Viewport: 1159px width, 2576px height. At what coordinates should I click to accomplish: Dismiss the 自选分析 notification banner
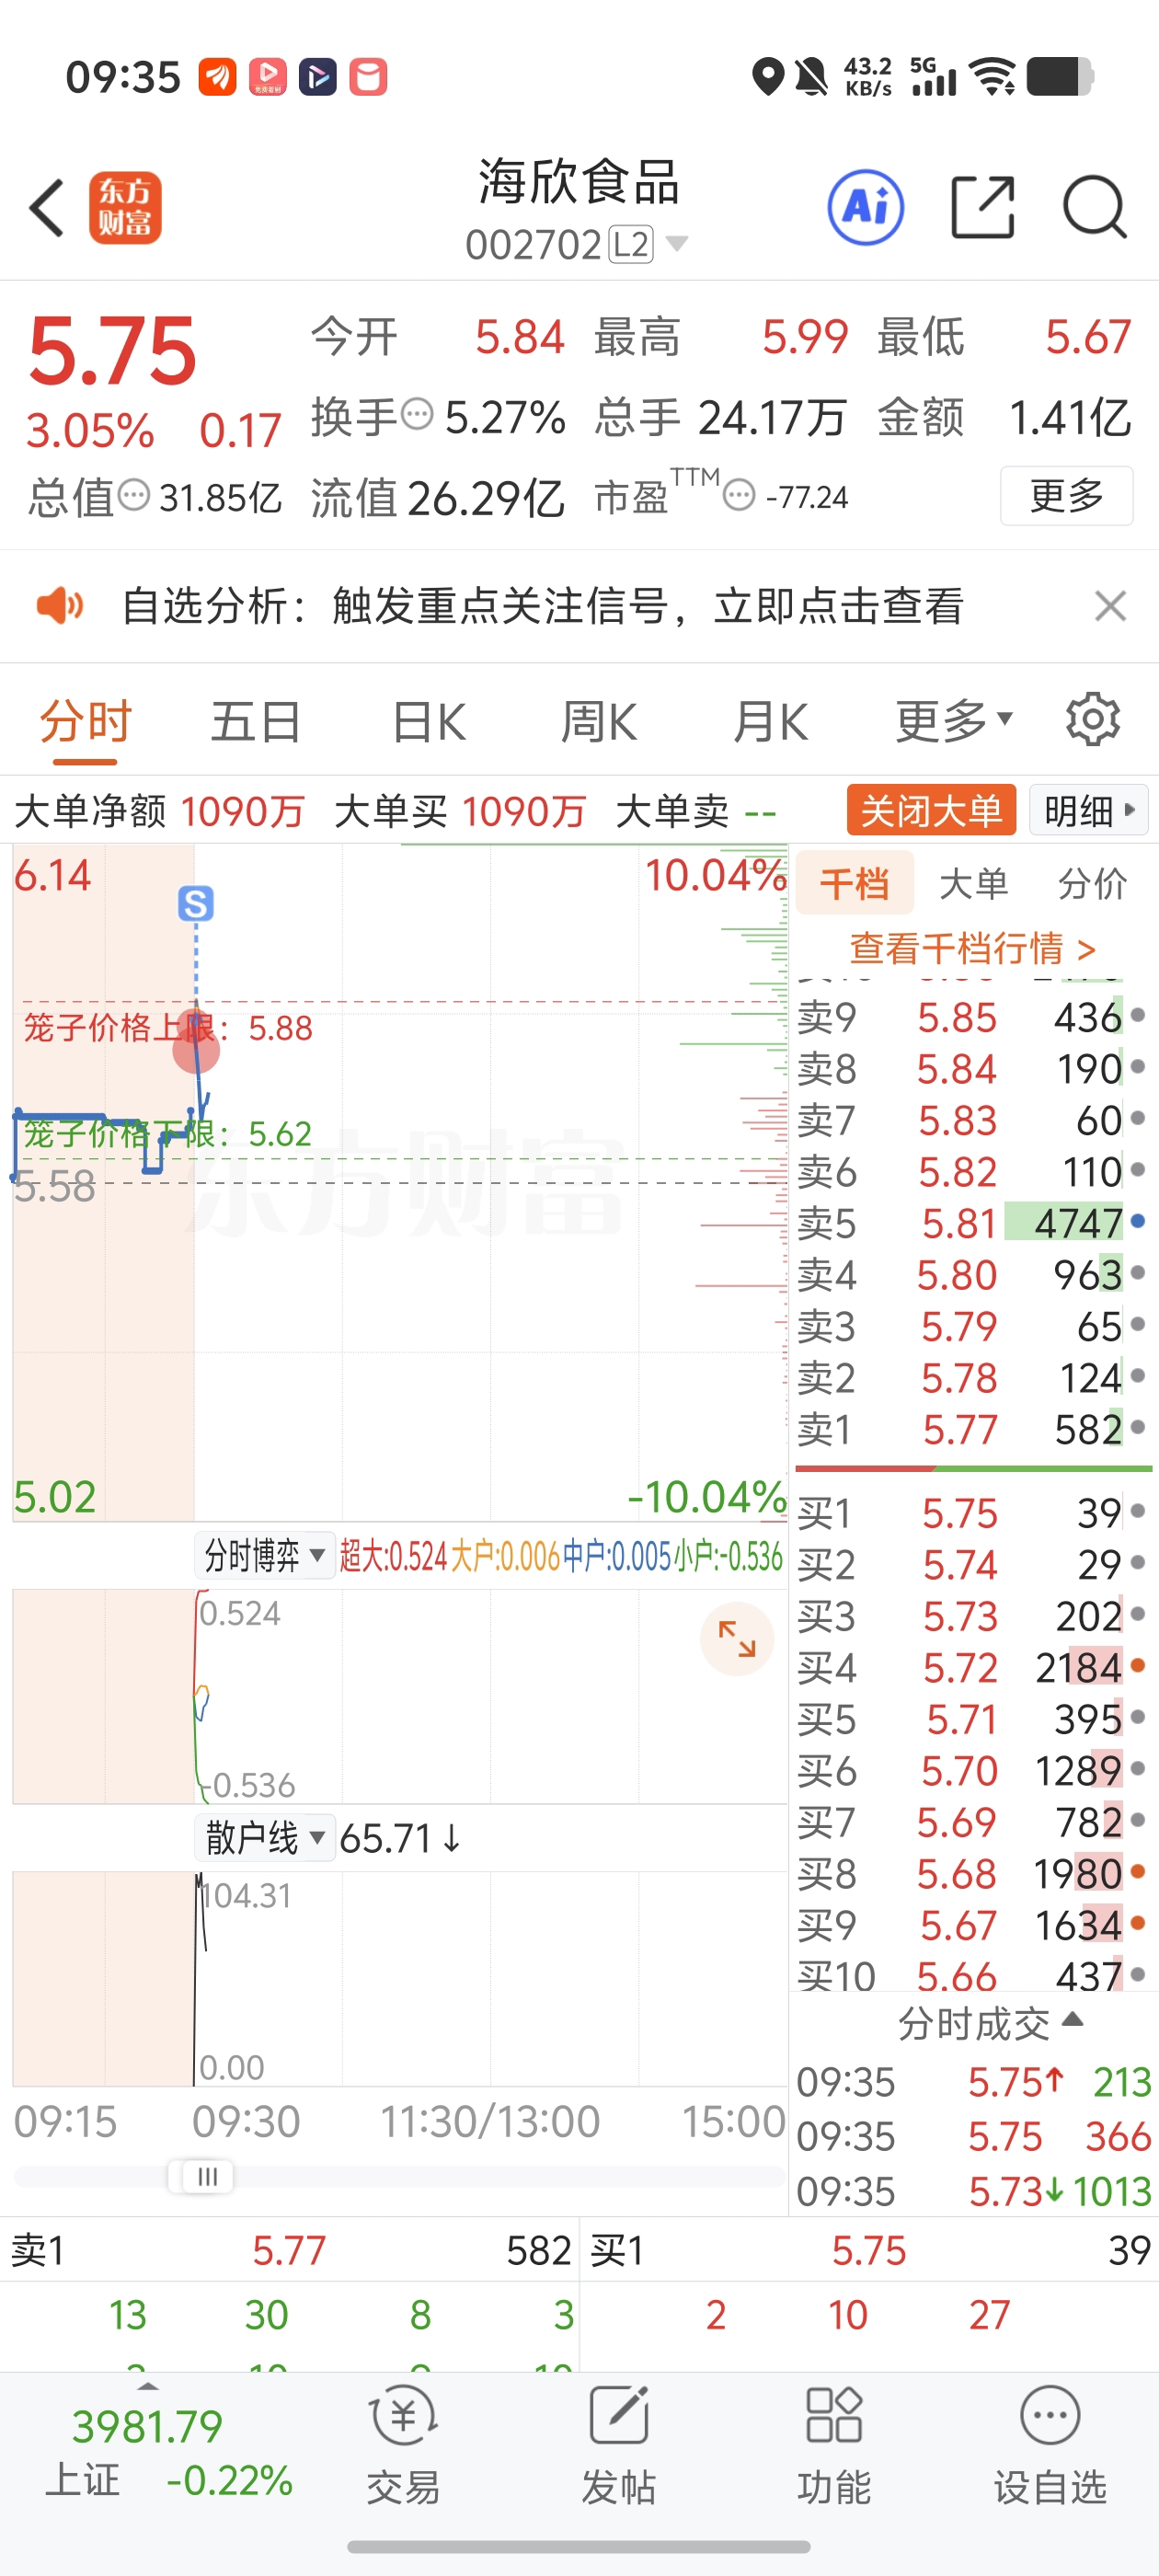[x=1110, y=606]
